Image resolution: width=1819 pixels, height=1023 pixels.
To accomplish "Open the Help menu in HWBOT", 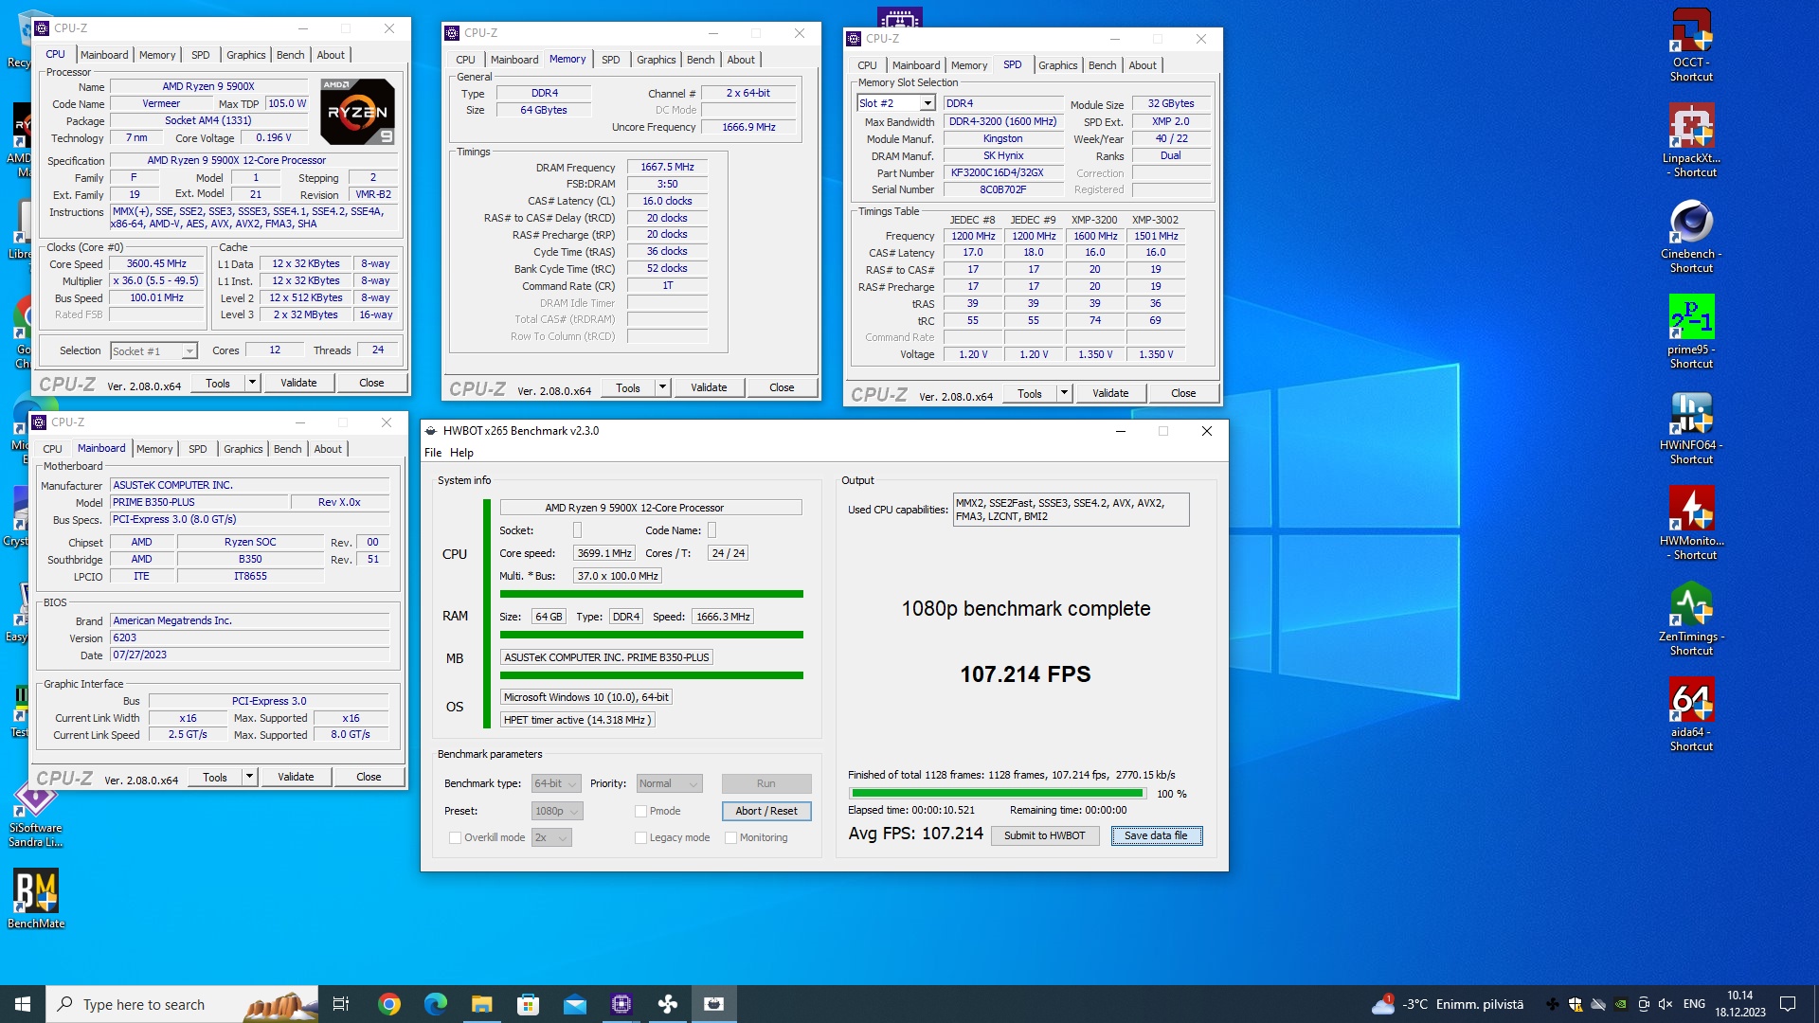I will pos(461,453).
